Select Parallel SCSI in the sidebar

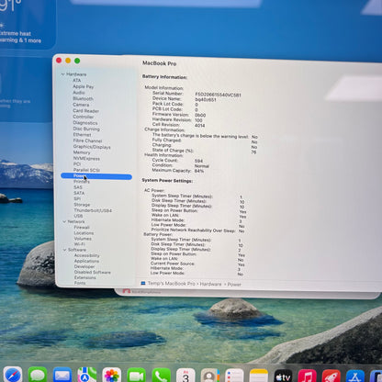(86, 170)
